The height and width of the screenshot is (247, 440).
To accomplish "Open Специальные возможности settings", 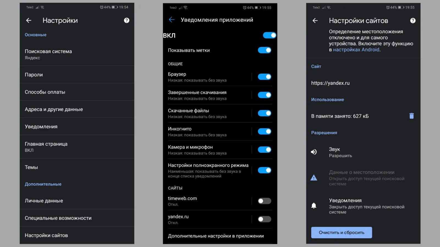I will (x=77, y=218).
